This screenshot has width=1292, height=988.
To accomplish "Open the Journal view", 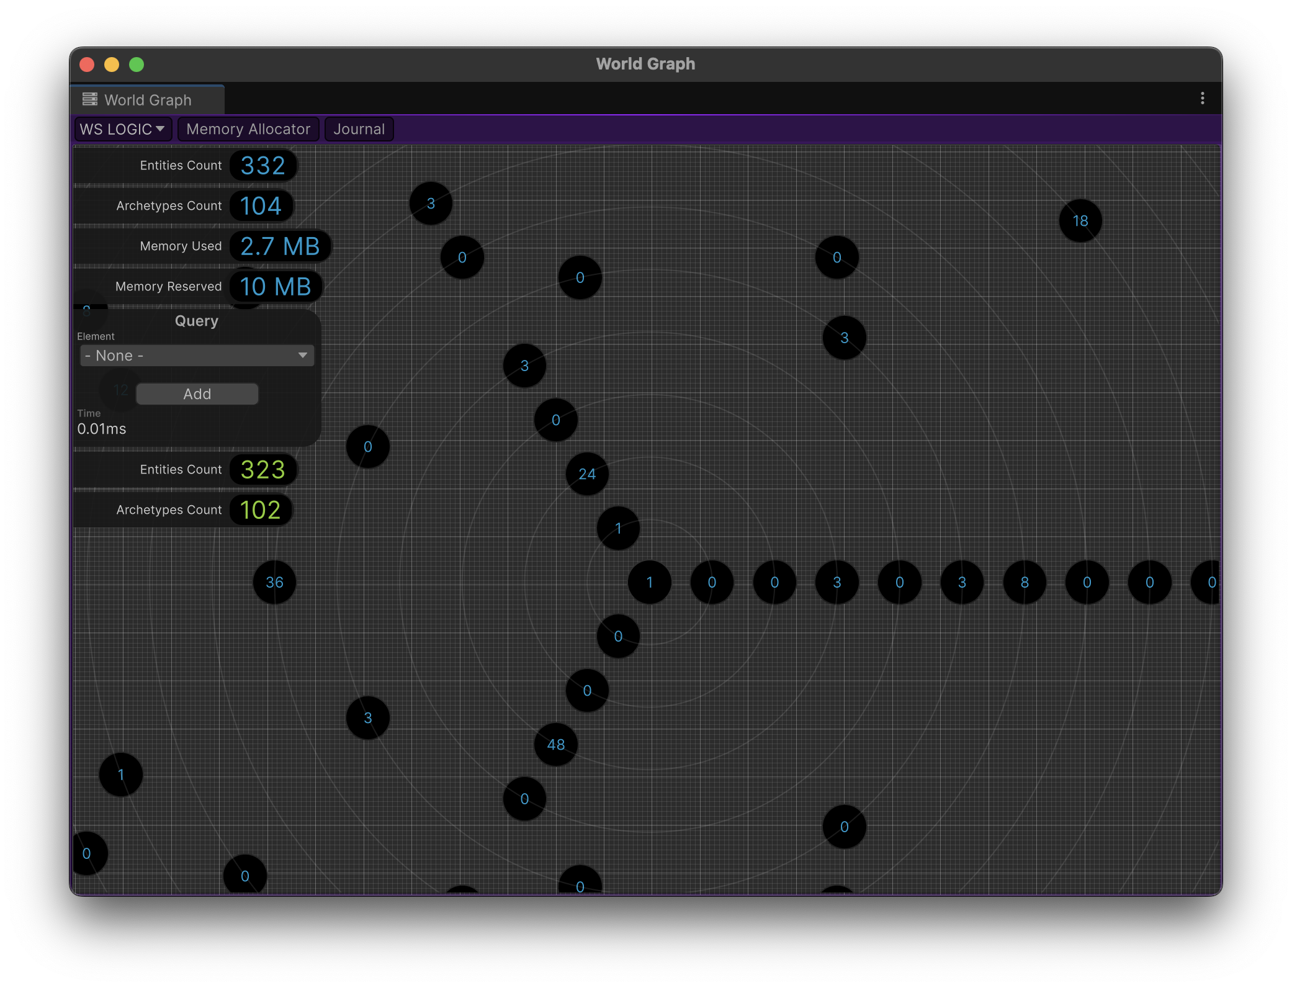I will [x=359, y=129].
